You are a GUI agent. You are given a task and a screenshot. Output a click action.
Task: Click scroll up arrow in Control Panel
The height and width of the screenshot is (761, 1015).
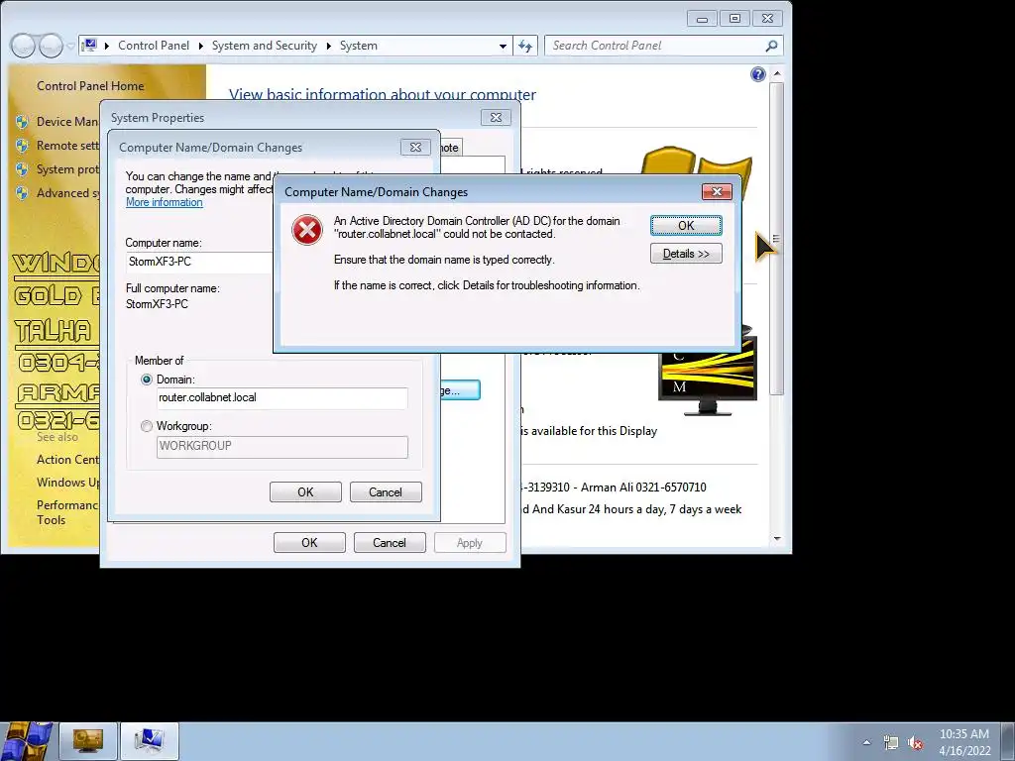[777, 73]
